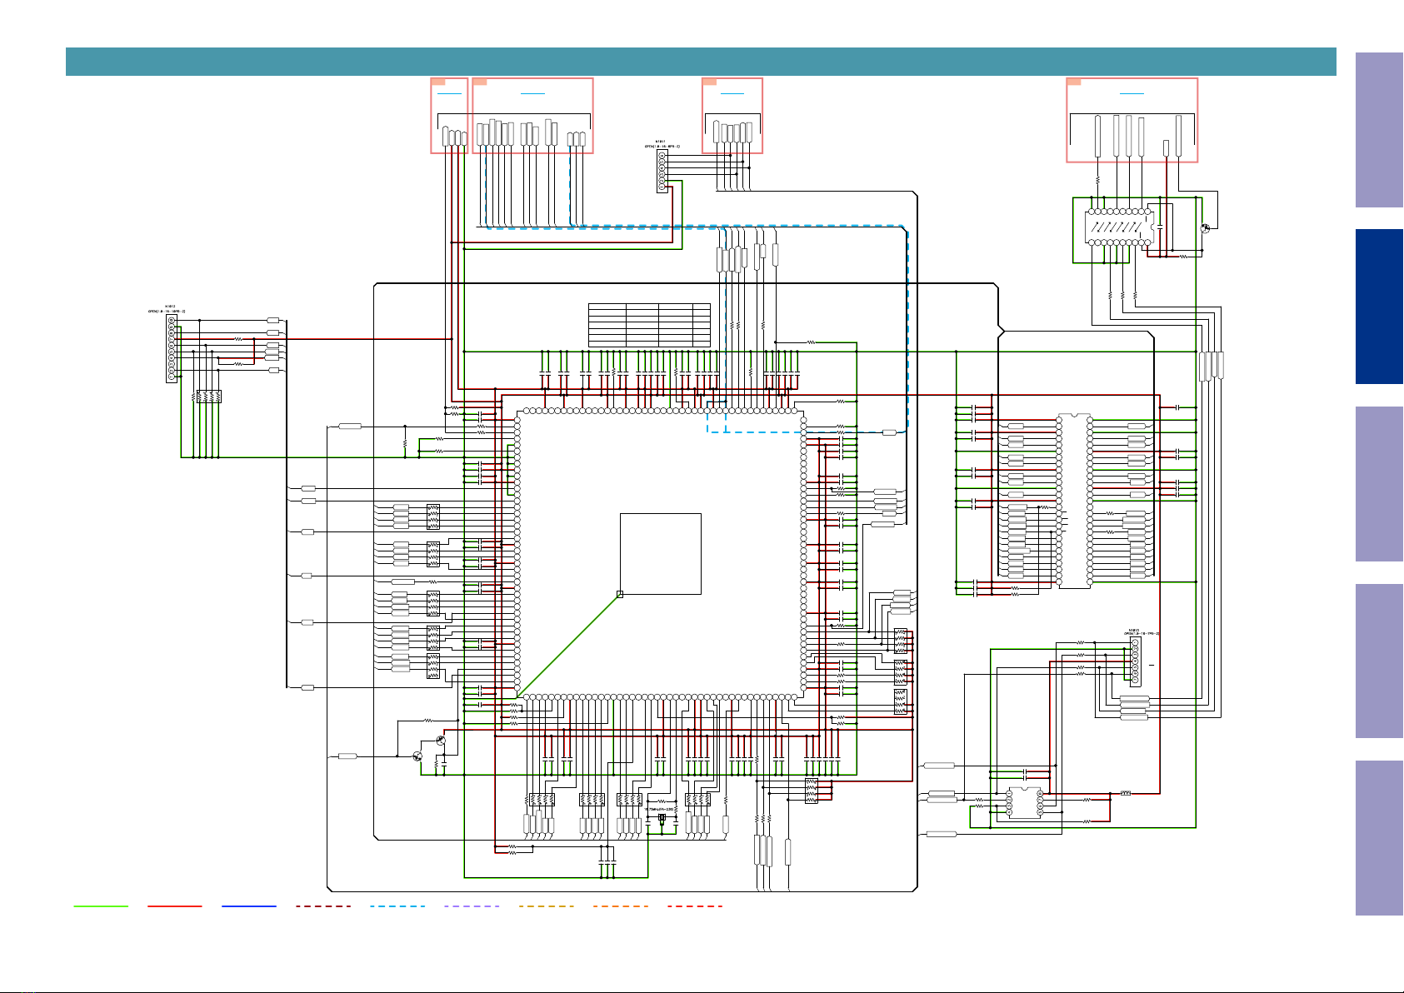Screen dimensions: 1404x993
Task: Click the small table above the central IC
Action: point(649,325)
